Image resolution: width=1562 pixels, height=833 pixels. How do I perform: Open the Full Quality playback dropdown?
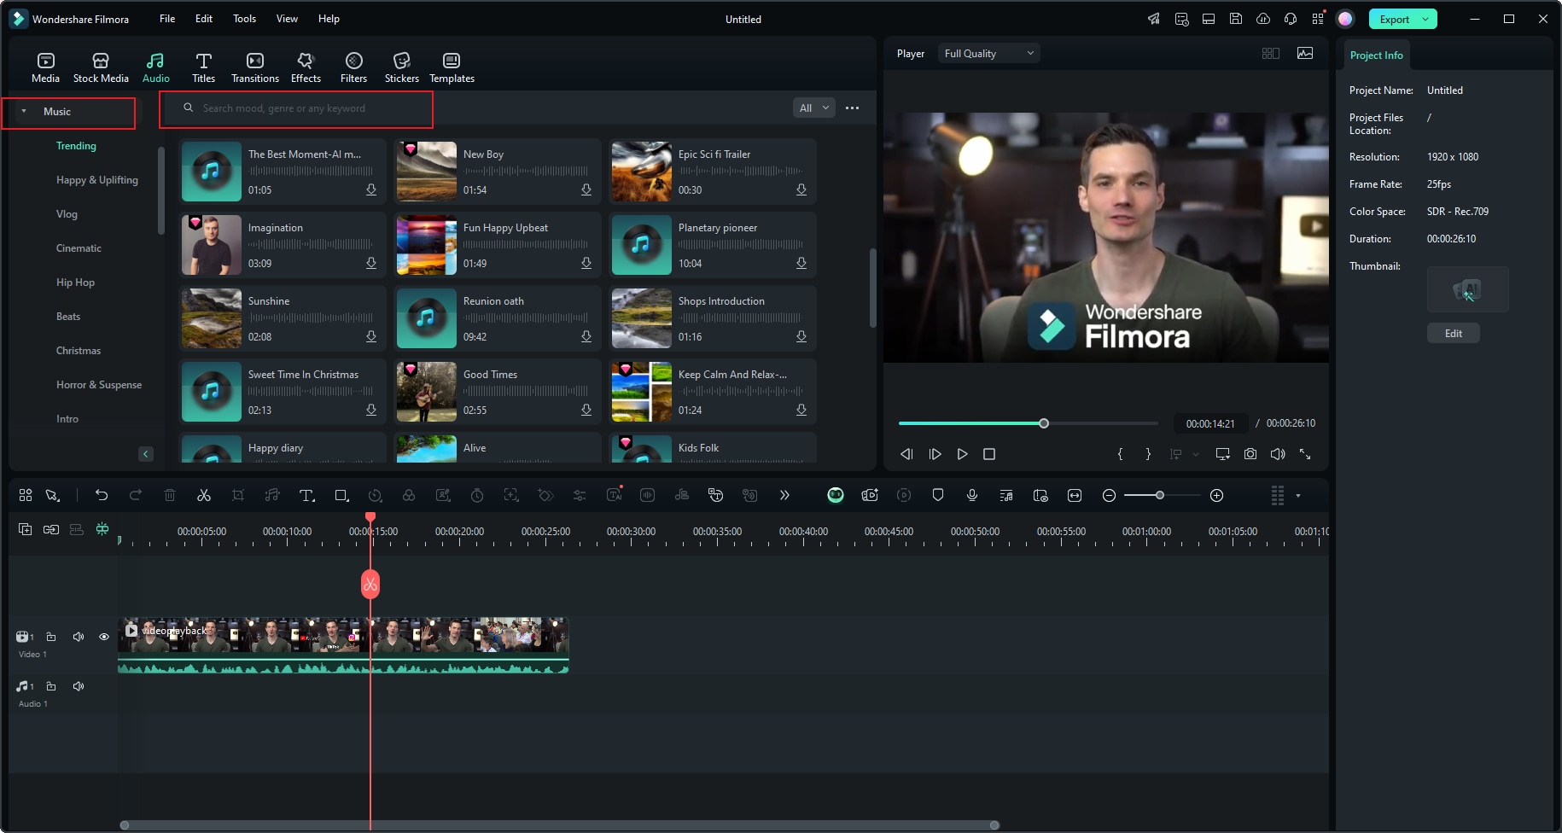coord(988,54)
